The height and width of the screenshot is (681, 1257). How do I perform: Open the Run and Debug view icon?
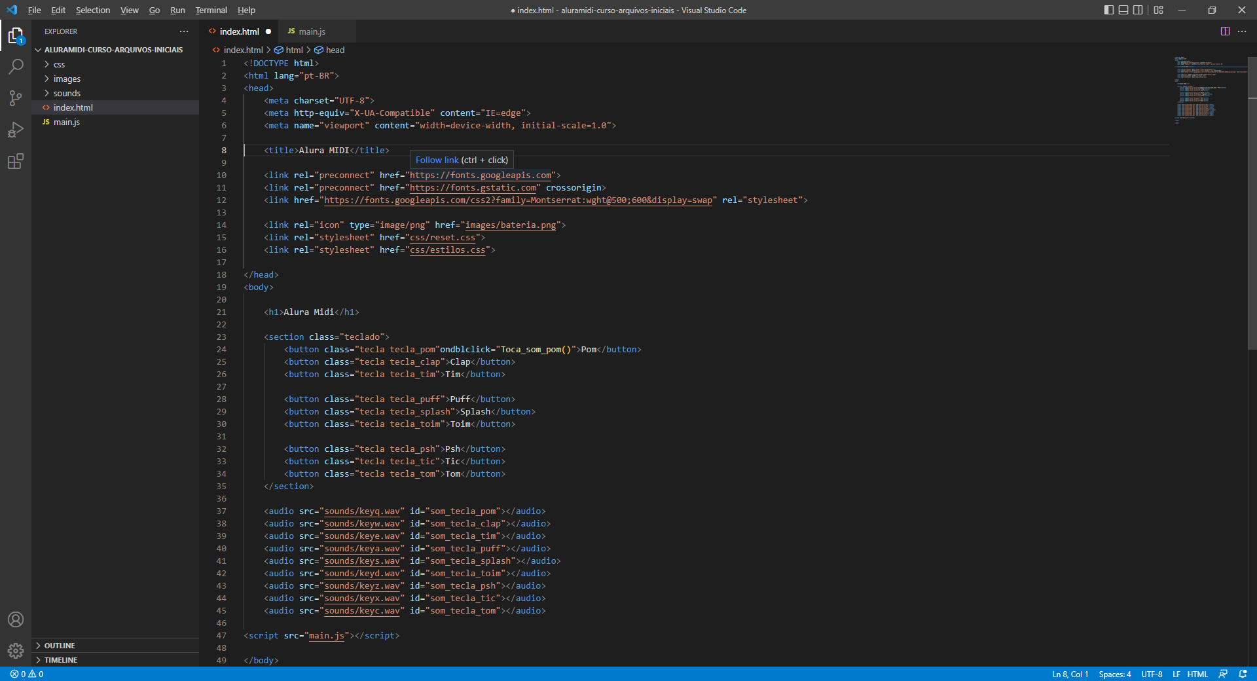tap(16, 130)
